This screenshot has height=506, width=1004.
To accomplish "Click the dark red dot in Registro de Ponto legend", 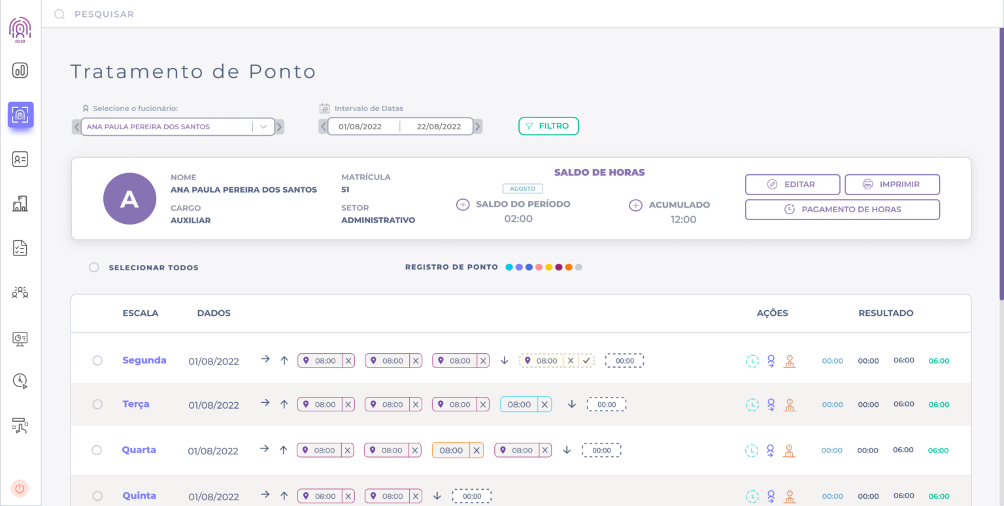I will click(559, 266).
